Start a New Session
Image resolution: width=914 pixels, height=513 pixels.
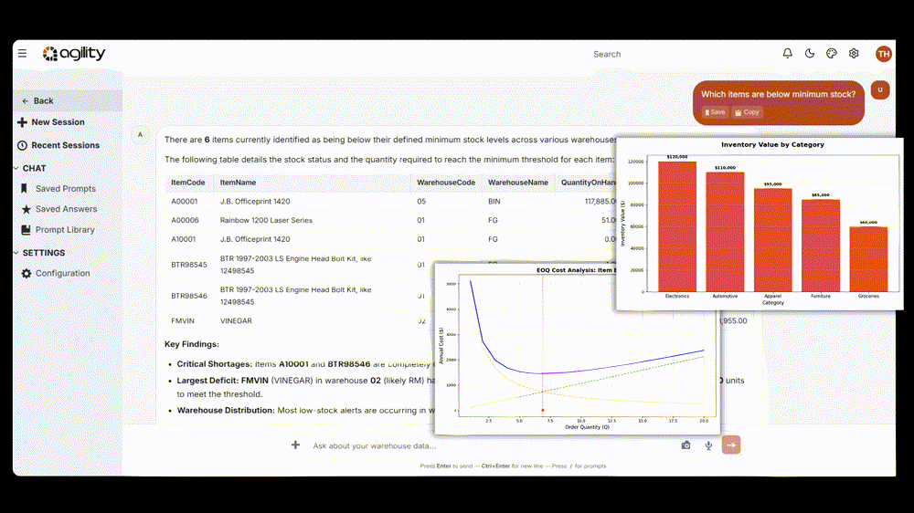pos(51,122)
